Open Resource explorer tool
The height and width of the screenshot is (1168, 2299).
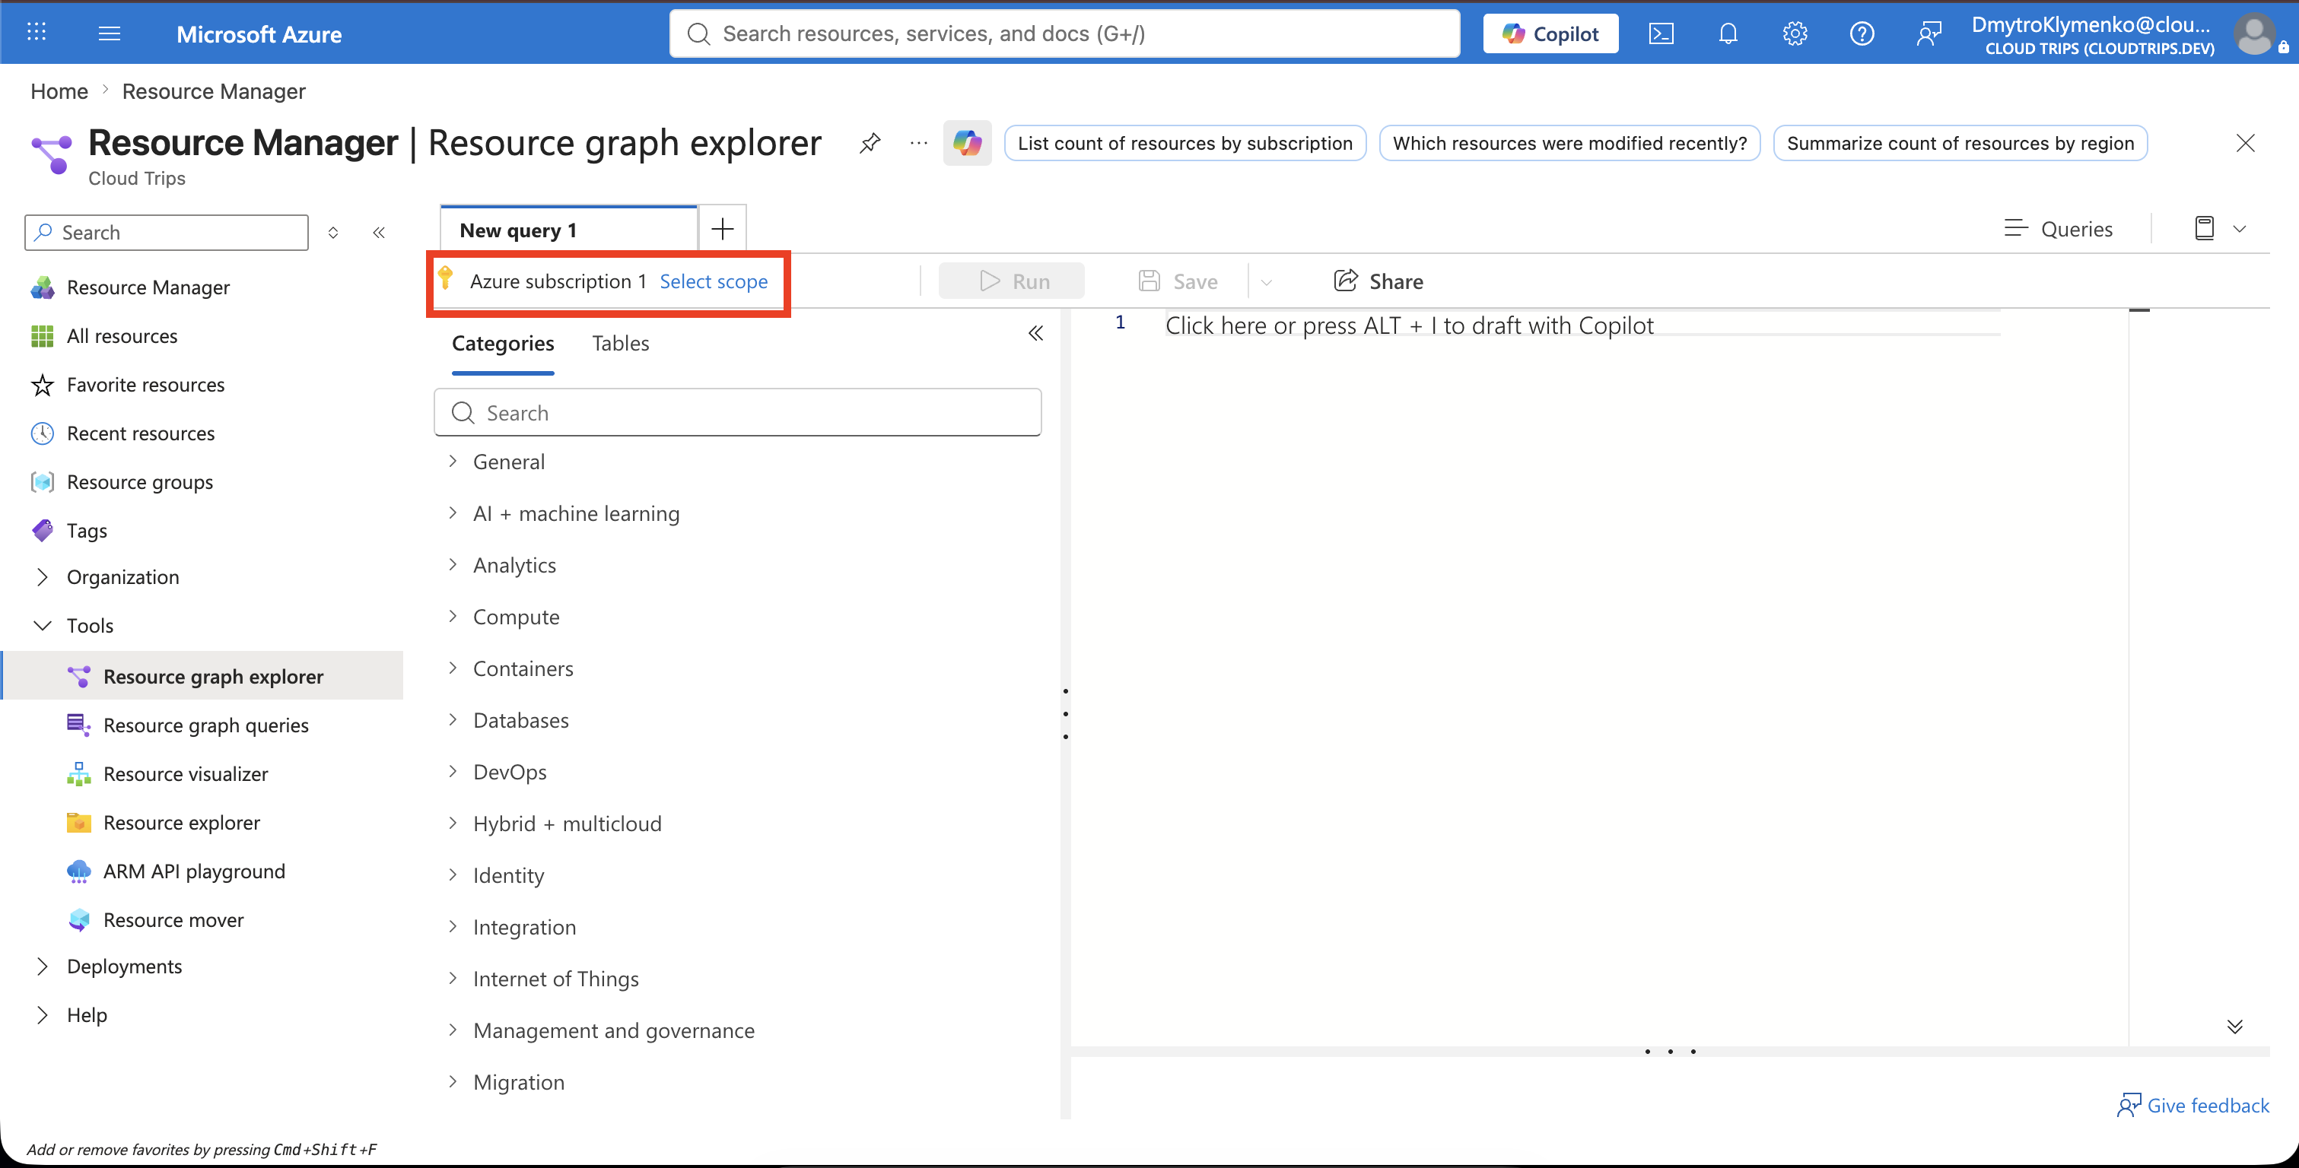182,822
